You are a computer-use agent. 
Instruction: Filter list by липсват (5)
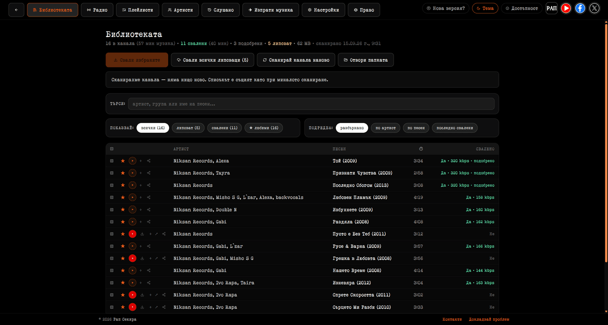(189, 128)
